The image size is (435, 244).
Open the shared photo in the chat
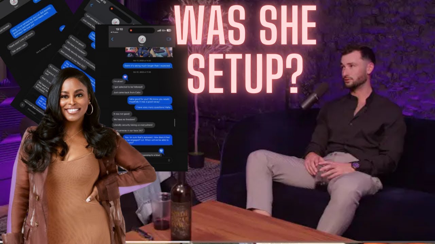click(149, 52)
